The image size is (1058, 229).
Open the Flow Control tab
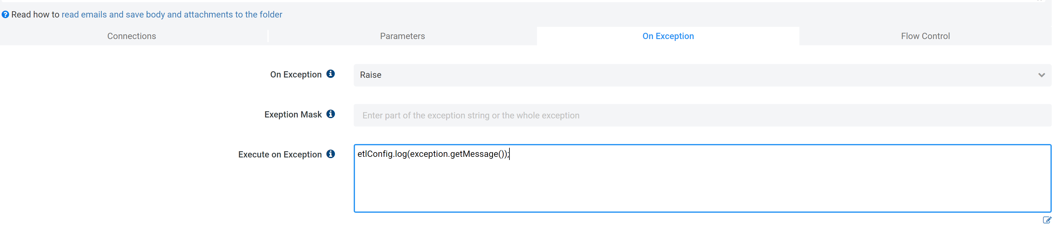[925, 36]
